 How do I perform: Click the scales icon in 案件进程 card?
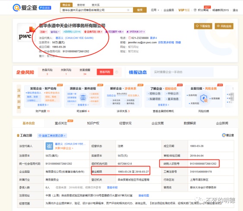click(83, 98)
